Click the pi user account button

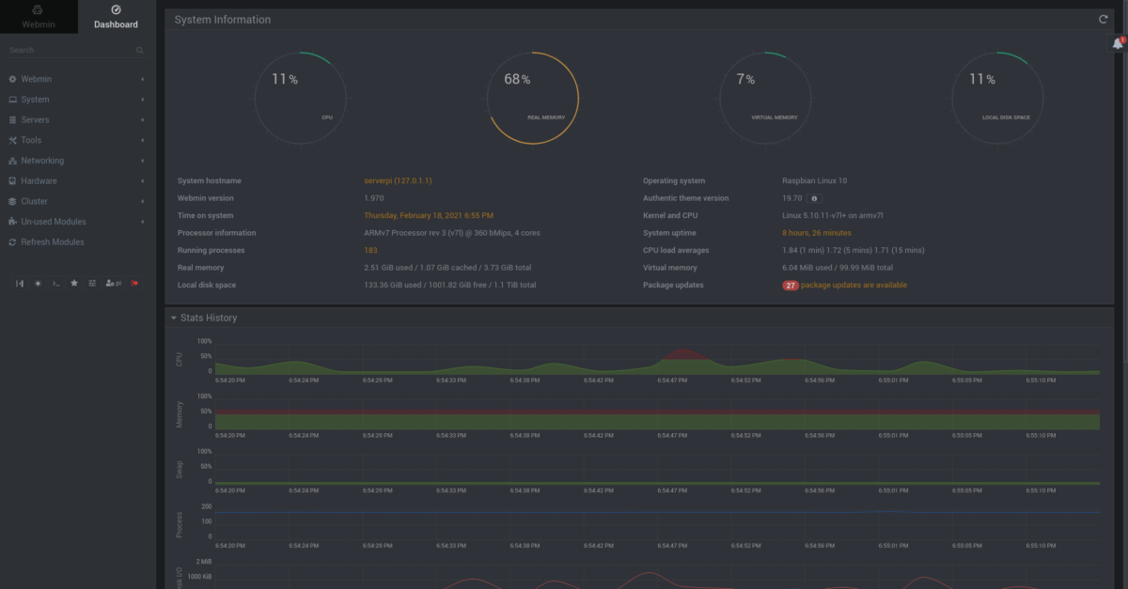pos(113,283)
